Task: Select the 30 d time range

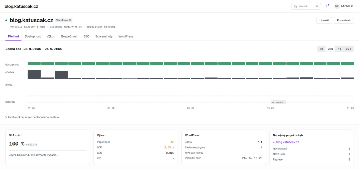Action: (348, 49)
